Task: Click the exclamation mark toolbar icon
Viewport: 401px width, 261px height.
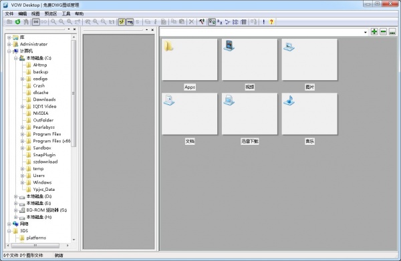Action: tap(264, 22)
